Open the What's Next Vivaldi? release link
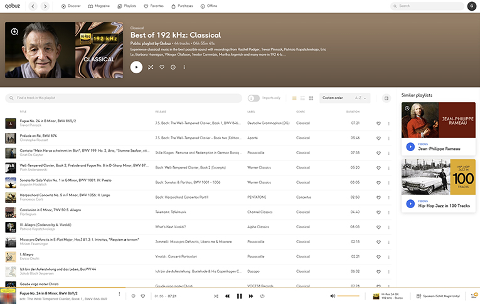The image size is (480, 304). coord(170,227)
